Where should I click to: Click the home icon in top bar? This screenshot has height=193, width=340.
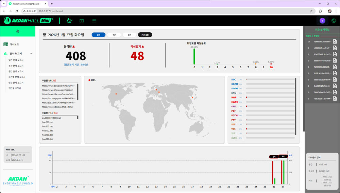click(x=69, y=21)
